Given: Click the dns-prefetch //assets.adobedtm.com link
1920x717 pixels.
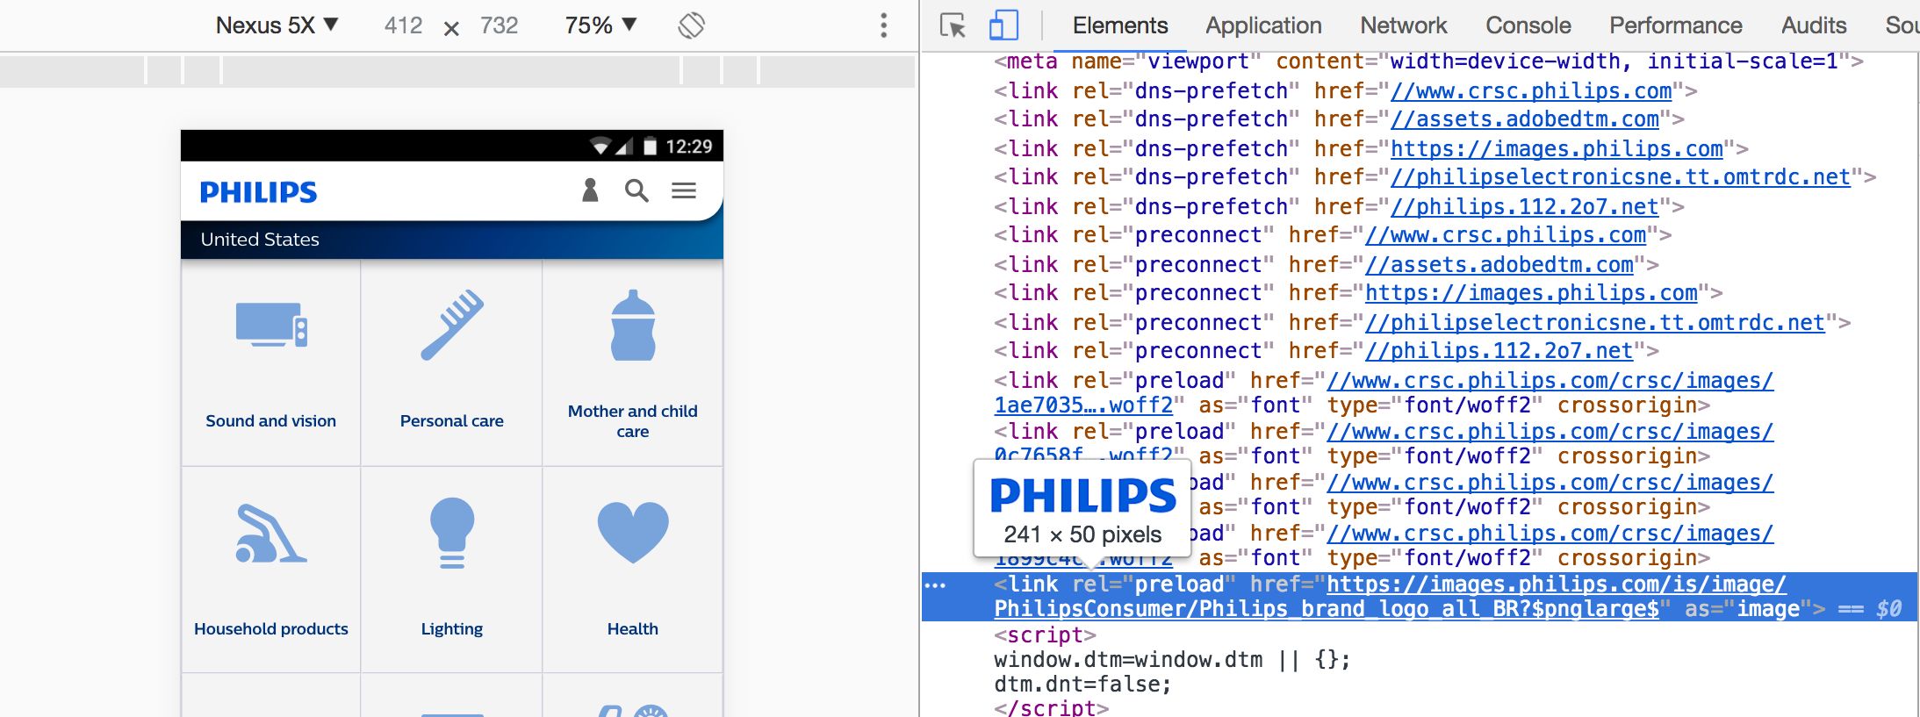Looking at the screenshot, I should point(1525,119).
